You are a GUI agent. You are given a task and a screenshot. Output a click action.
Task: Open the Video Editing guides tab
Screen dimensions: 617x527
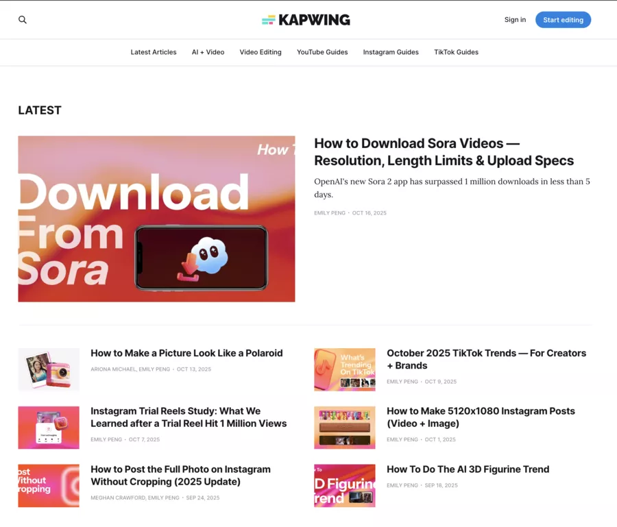tap(261, 52)
